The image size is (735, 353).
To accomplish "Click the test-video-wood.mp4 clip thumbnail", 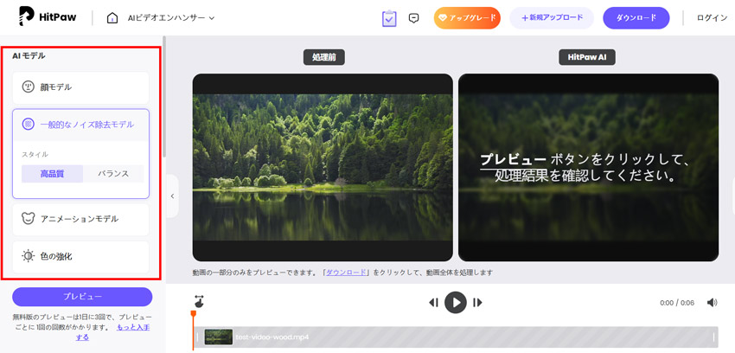I will pyautogui.click(x=219, y=337).
